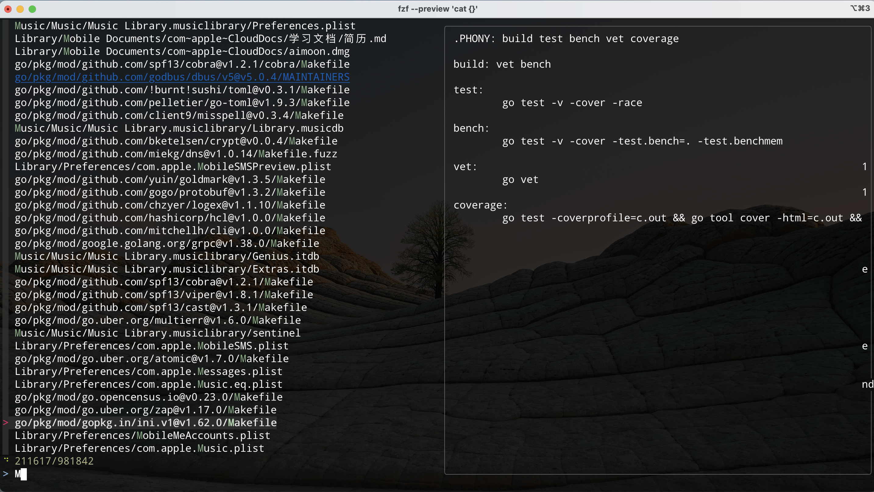The height and width of the screenshot is (492, 874).
Task: Select cobra@v1.2.1/cobra/Makefile entry
Action: 182,64
